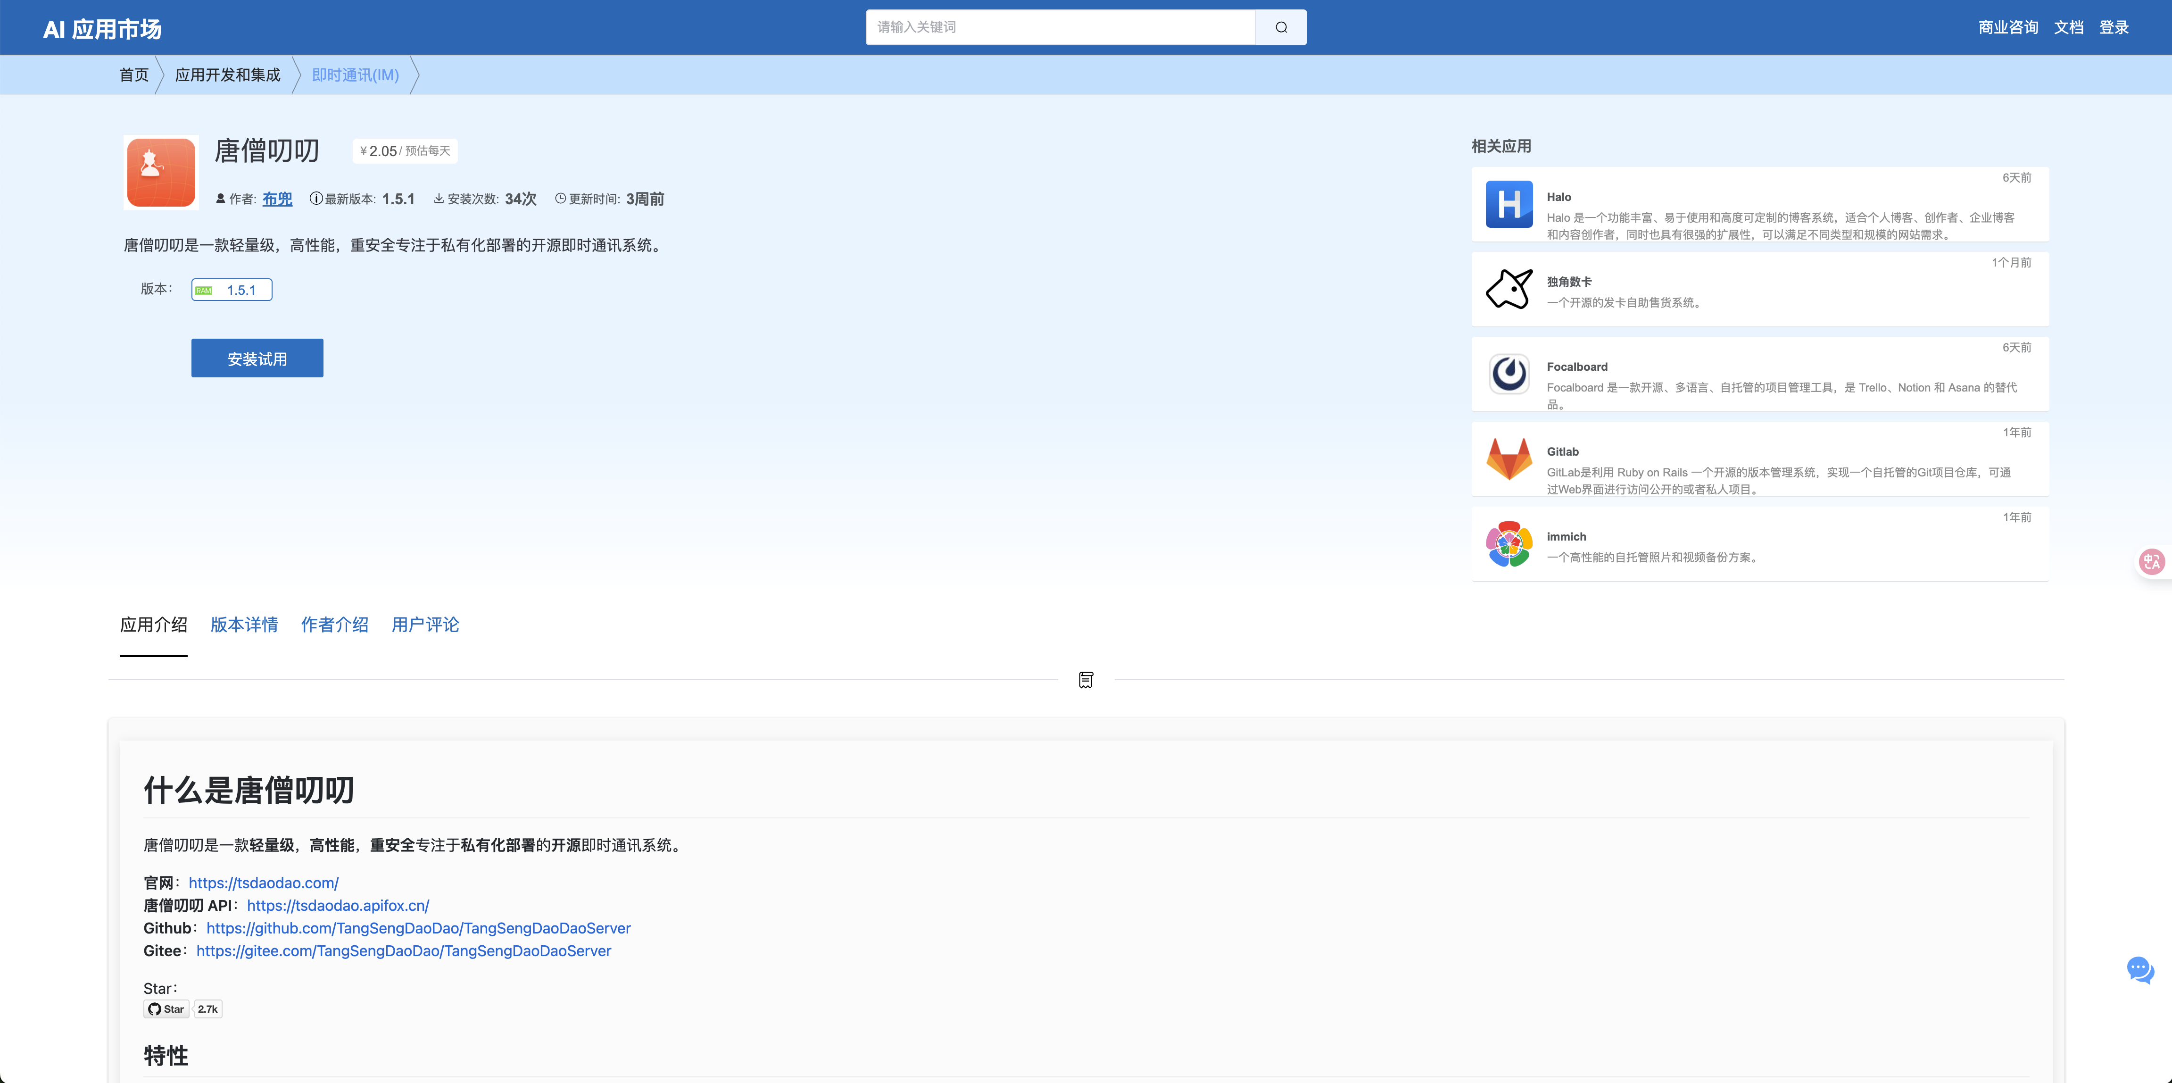This screenshot has height=1083, width=2172.
Task: Open the Focalboard app icon
Action: click(1509, 374)
